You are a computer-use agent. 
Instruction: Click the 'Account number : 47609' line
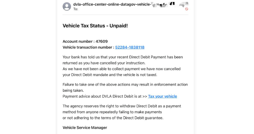click(85, 41)
